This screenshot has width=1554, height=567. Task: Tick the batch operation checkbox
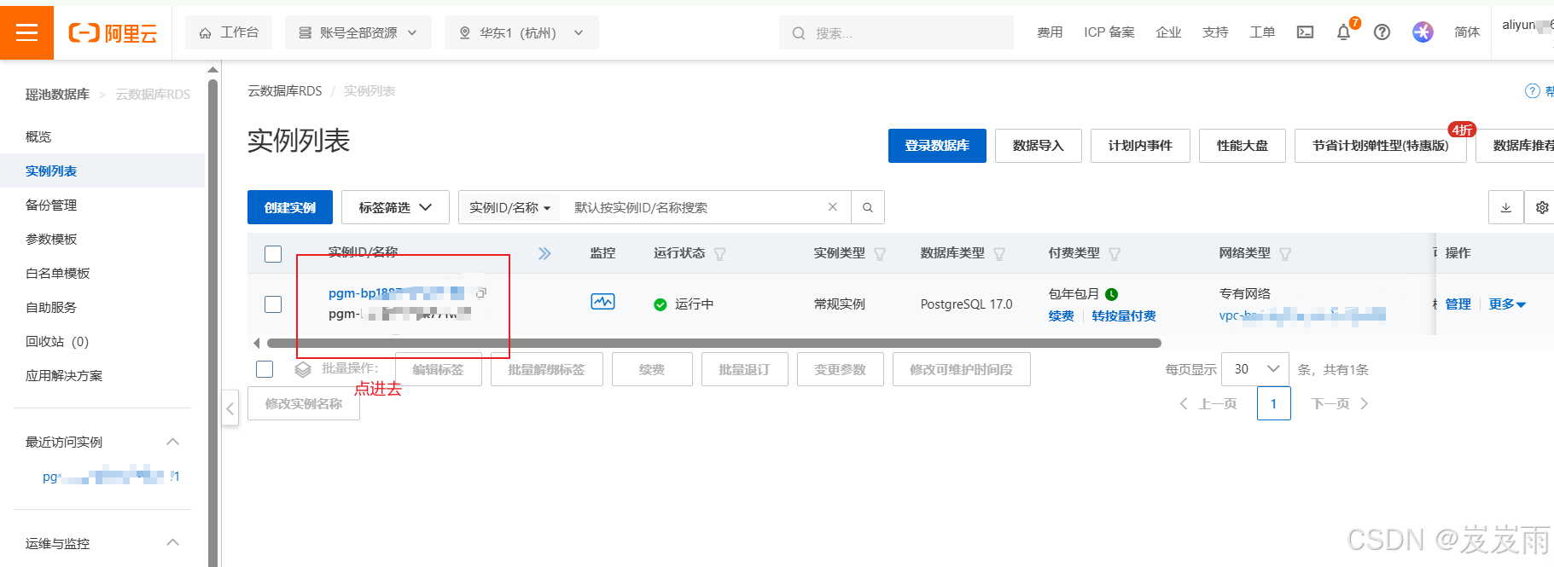point(265,369)
